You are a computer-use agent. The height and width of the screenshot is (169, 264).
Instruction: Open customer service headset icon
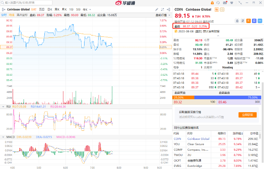218,3
